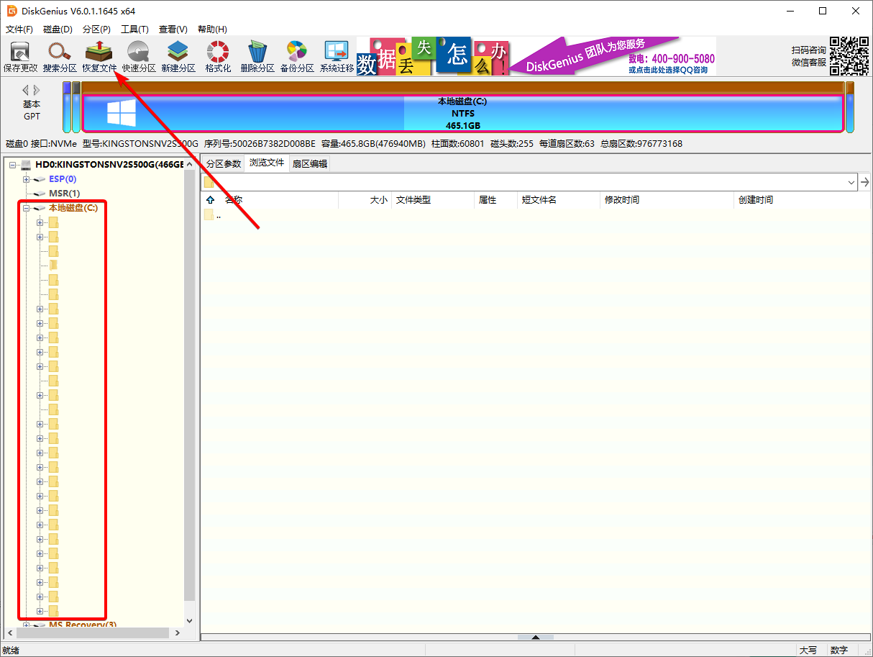
Task: Launch the 系统迁移 system migration tool
Action: 337,58
